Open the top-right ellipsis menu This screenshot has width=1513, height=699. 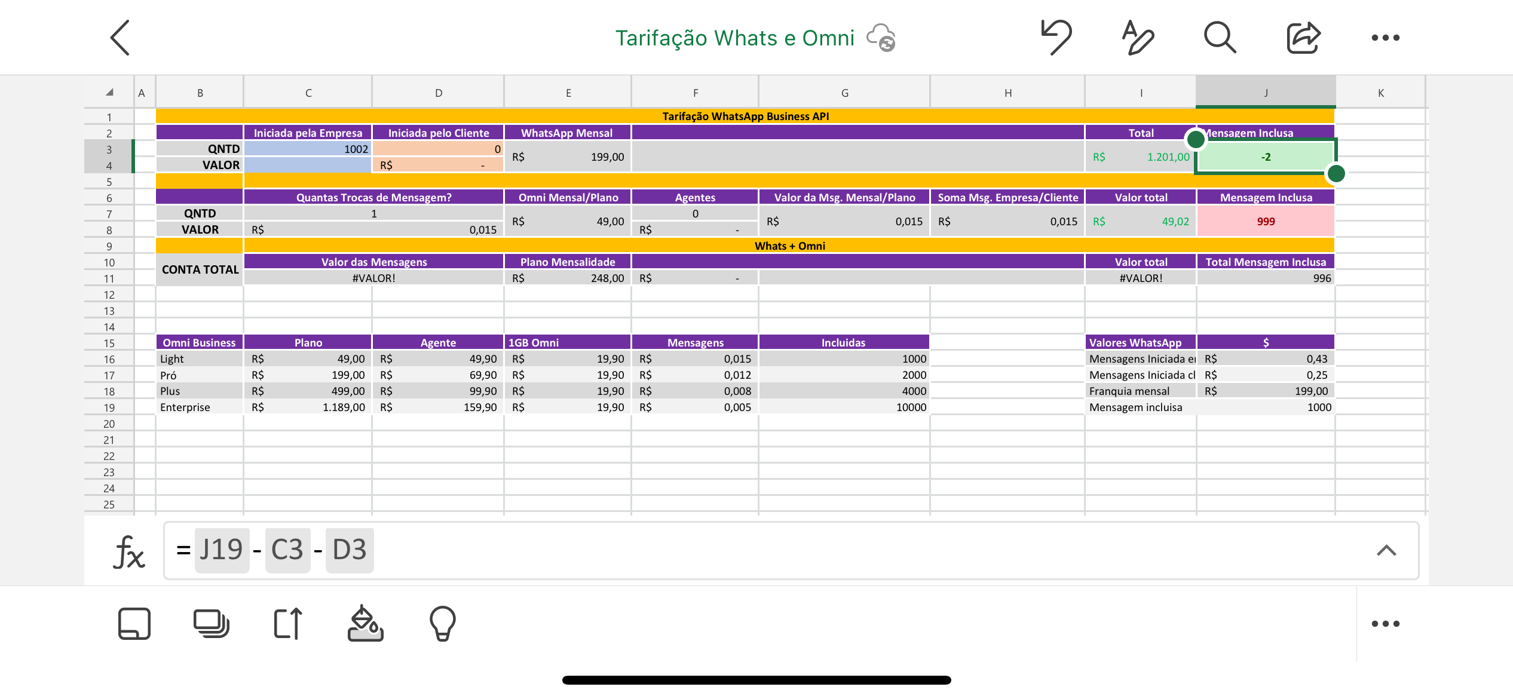pos(1385,38)
